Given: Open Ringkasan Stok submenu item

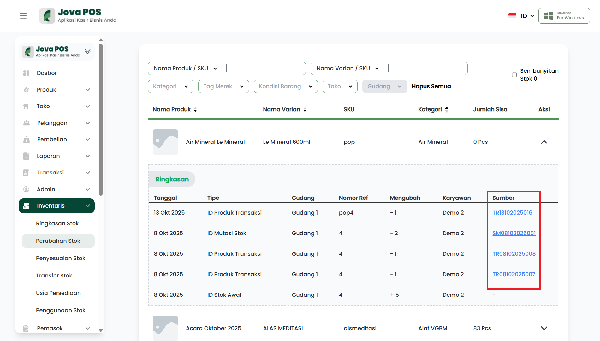Looking at the screenshot, I should [57, 223].
